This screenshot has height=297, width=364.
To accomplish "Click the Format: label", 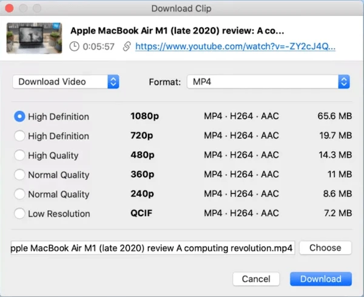I will (165, 82).
